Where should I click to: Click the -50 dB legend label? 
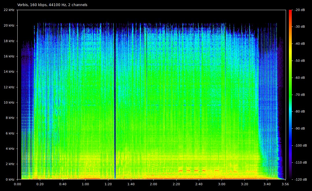tap(300, 61)
